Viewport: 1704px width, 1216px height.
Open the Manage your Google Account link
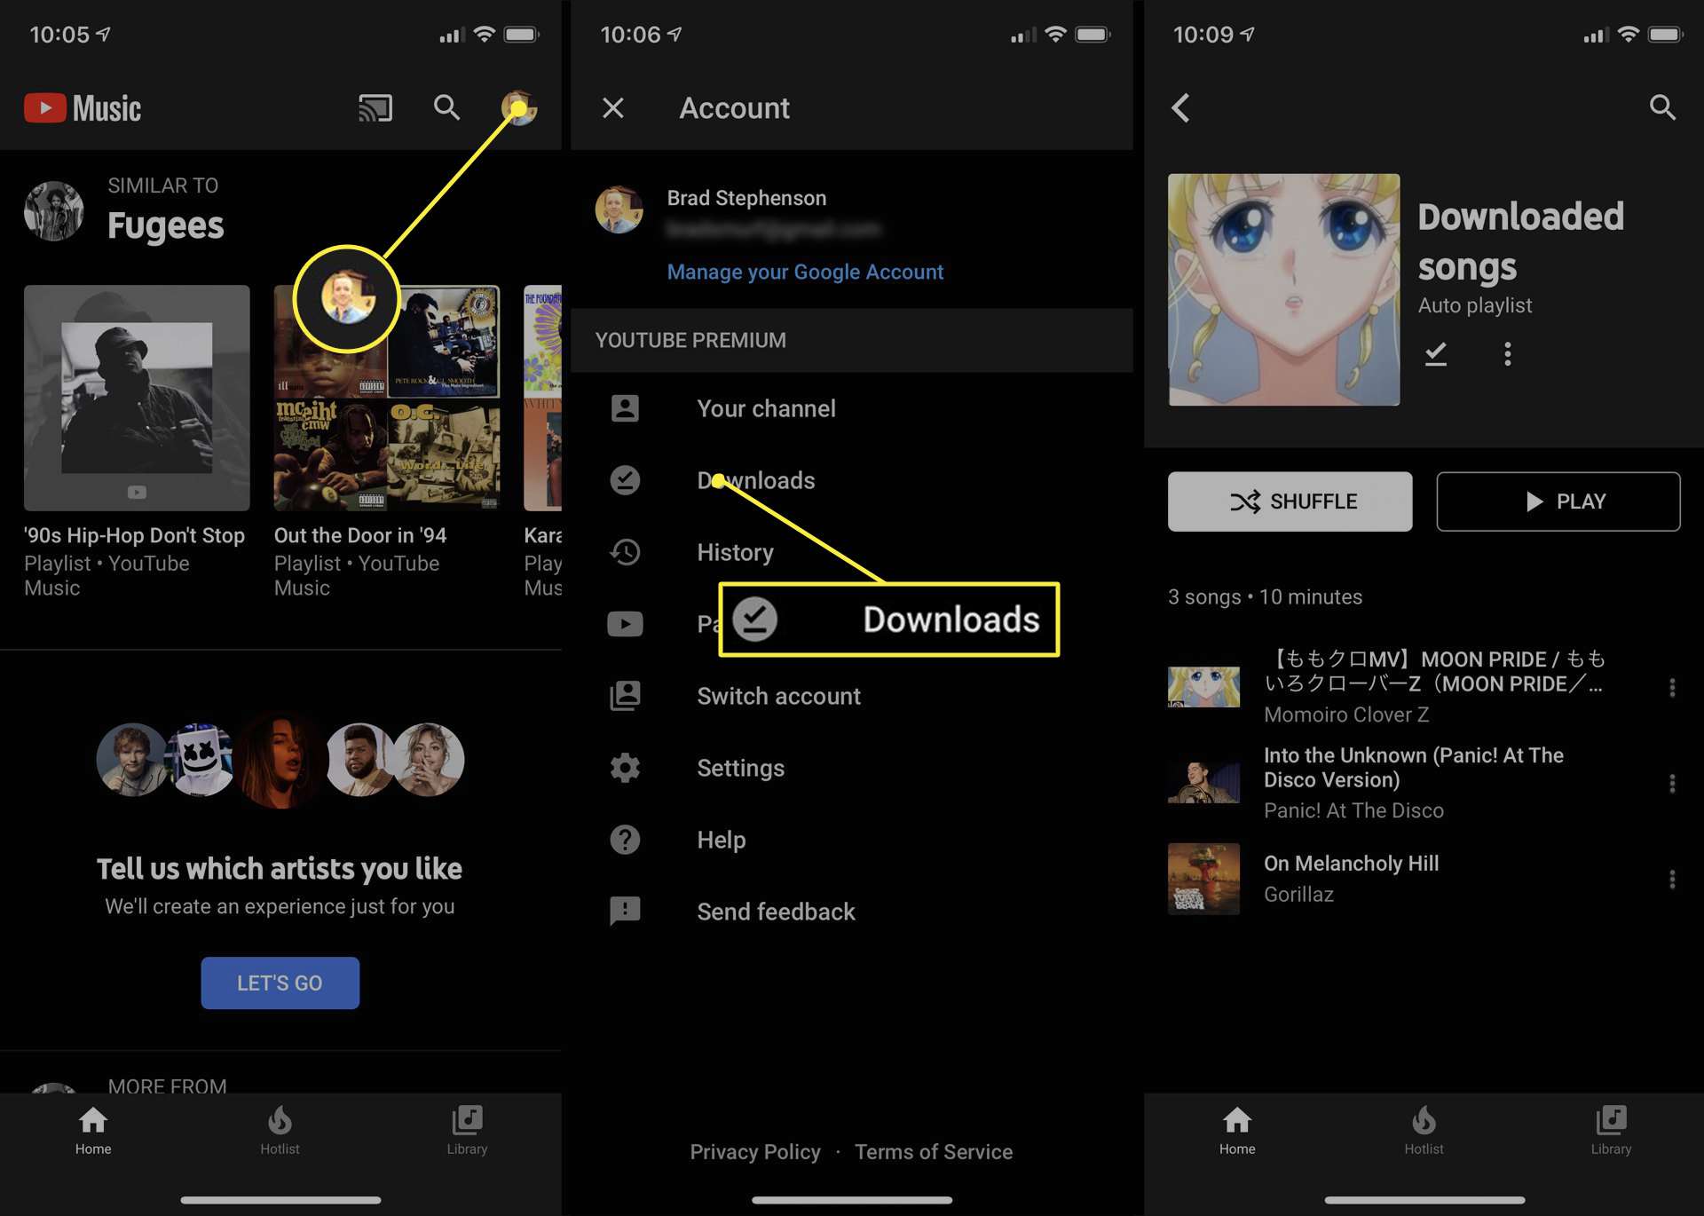pos(805,272)
